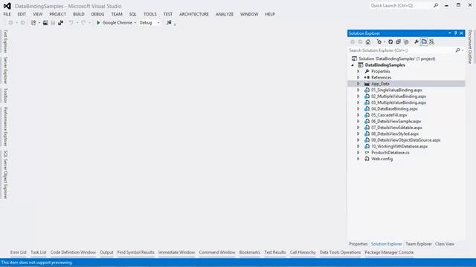Select 05_CascadeFill.aspx file
This screenshot has height=267, width=476.
click(x=389, y=115)
